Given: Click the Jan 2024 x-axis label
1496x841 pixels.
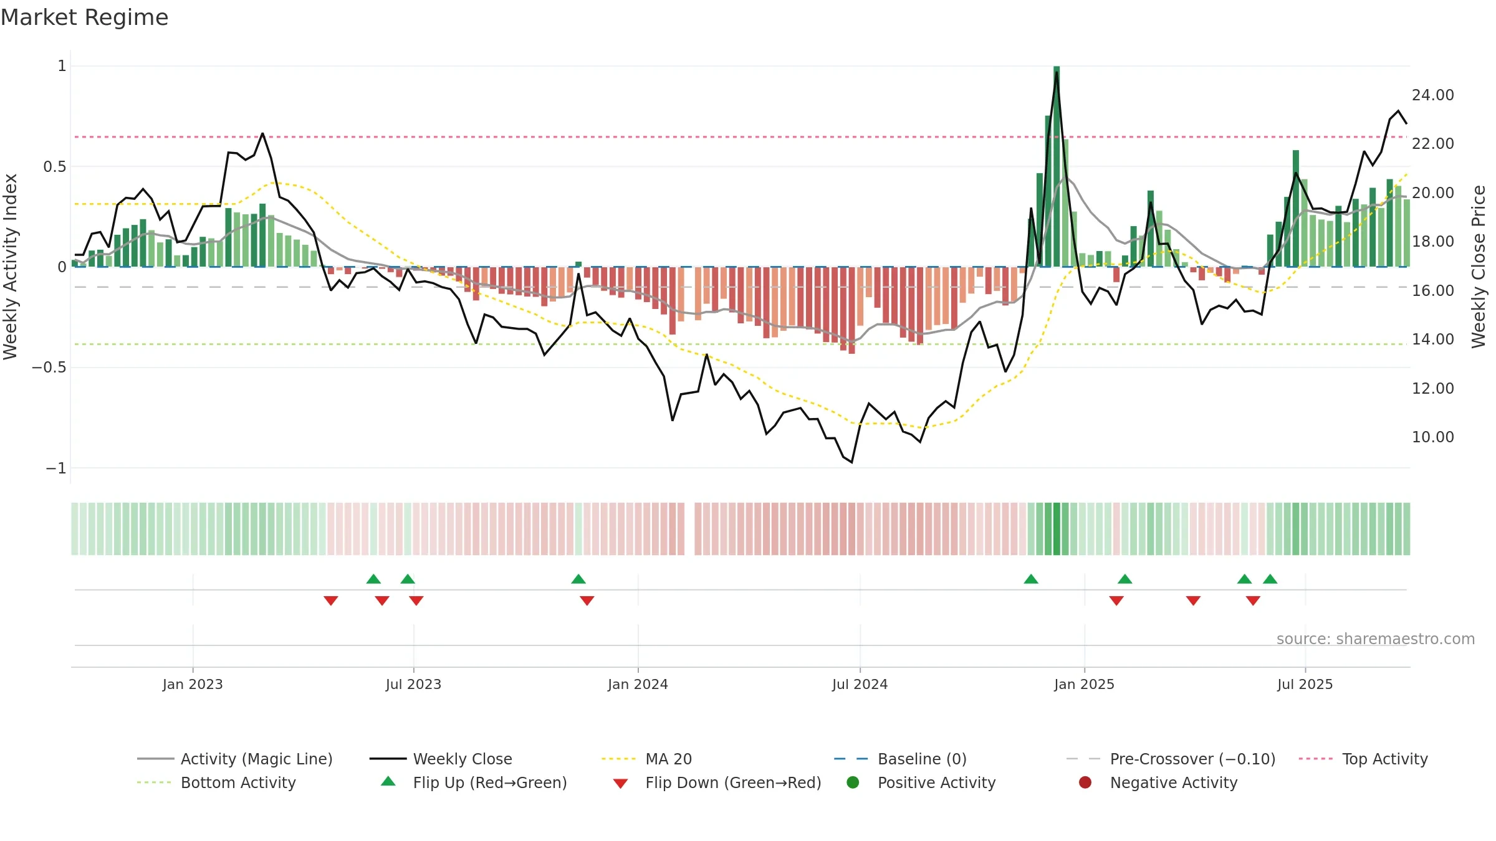Looking at the screenshot, I should pos(638,684).
